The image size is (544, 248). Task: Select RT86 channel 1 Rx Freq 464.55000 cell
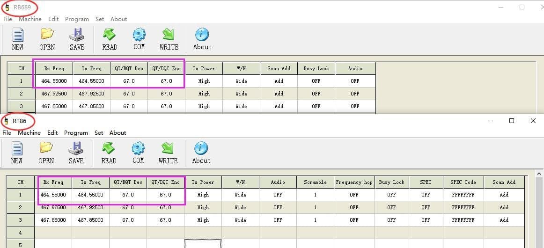tap(53, 195)
